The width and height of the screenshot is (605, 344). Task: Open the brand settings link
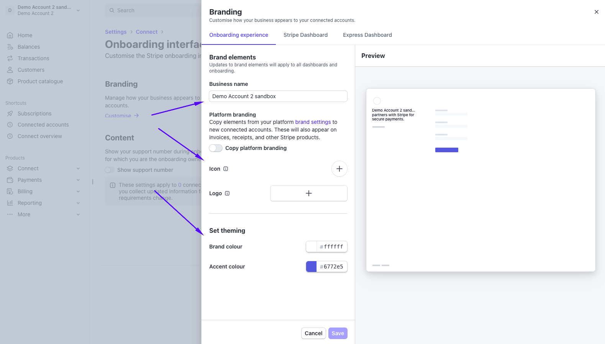pyautogui.click(x=313, y=122)
